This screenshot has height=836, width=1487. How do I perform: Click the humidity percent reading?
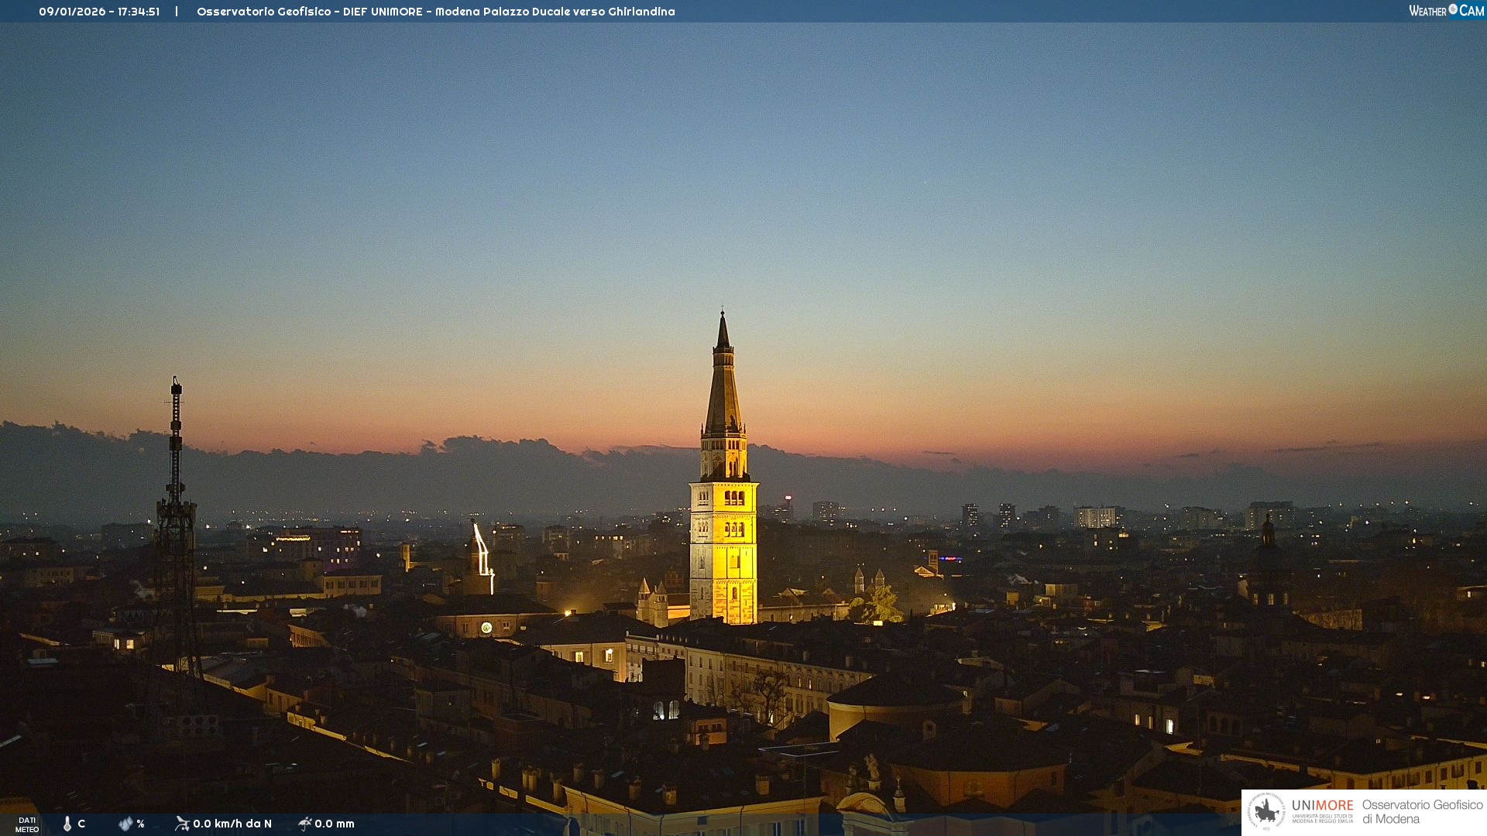pos(140,824)
